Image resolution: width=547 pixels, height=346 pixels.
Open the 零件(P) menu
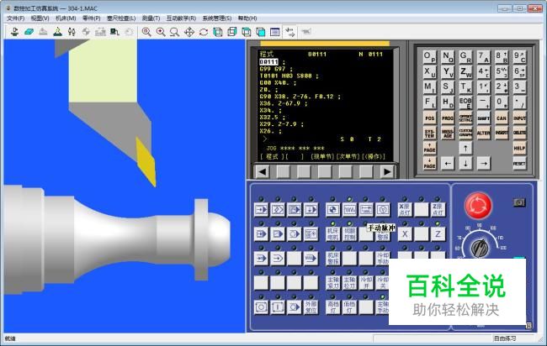[x=91, y=18]
